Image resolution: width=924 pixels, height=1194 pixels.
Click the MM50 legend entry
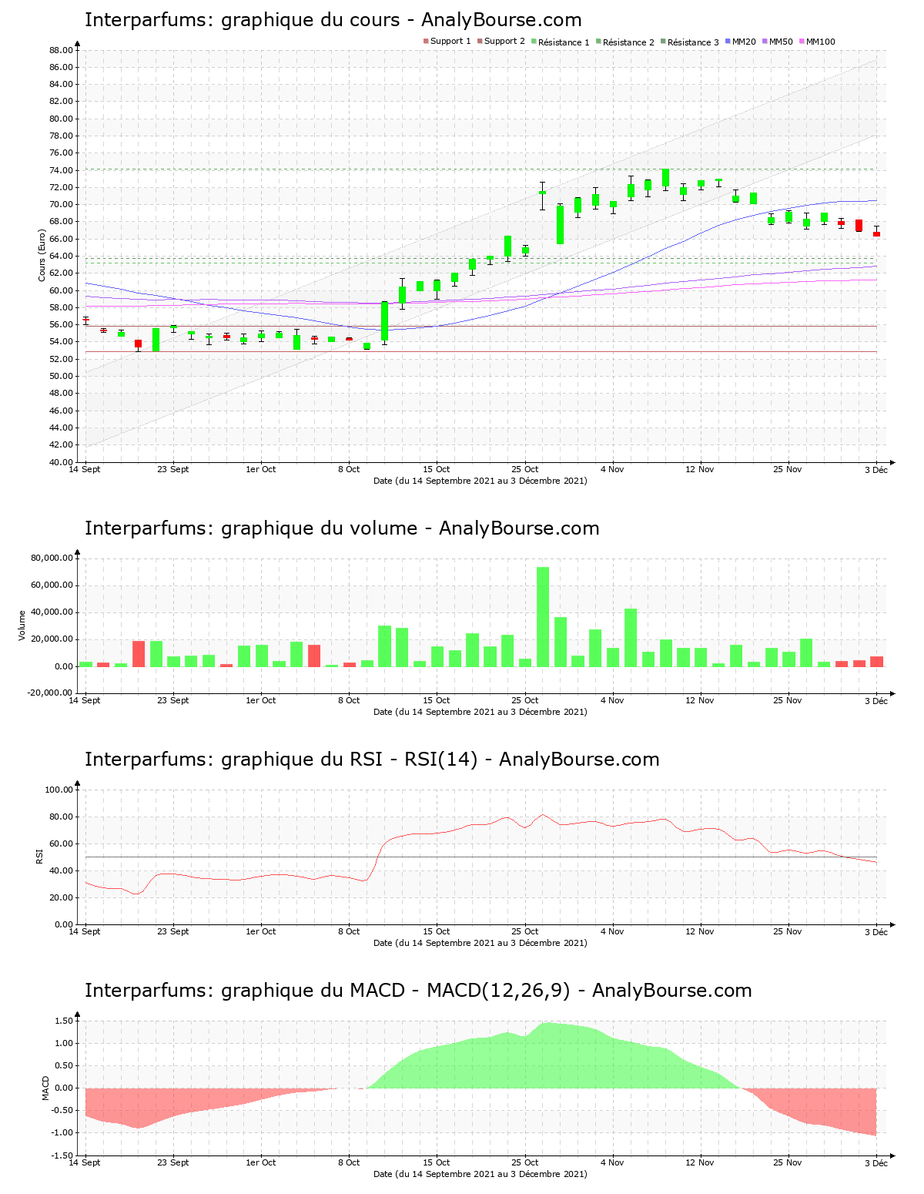point(778,42)
